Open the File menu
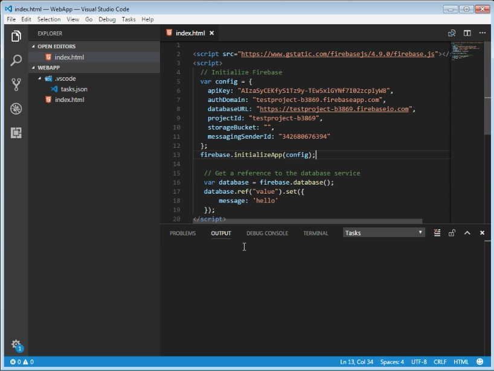The image size is (494, 371). (x=11, y=19)
